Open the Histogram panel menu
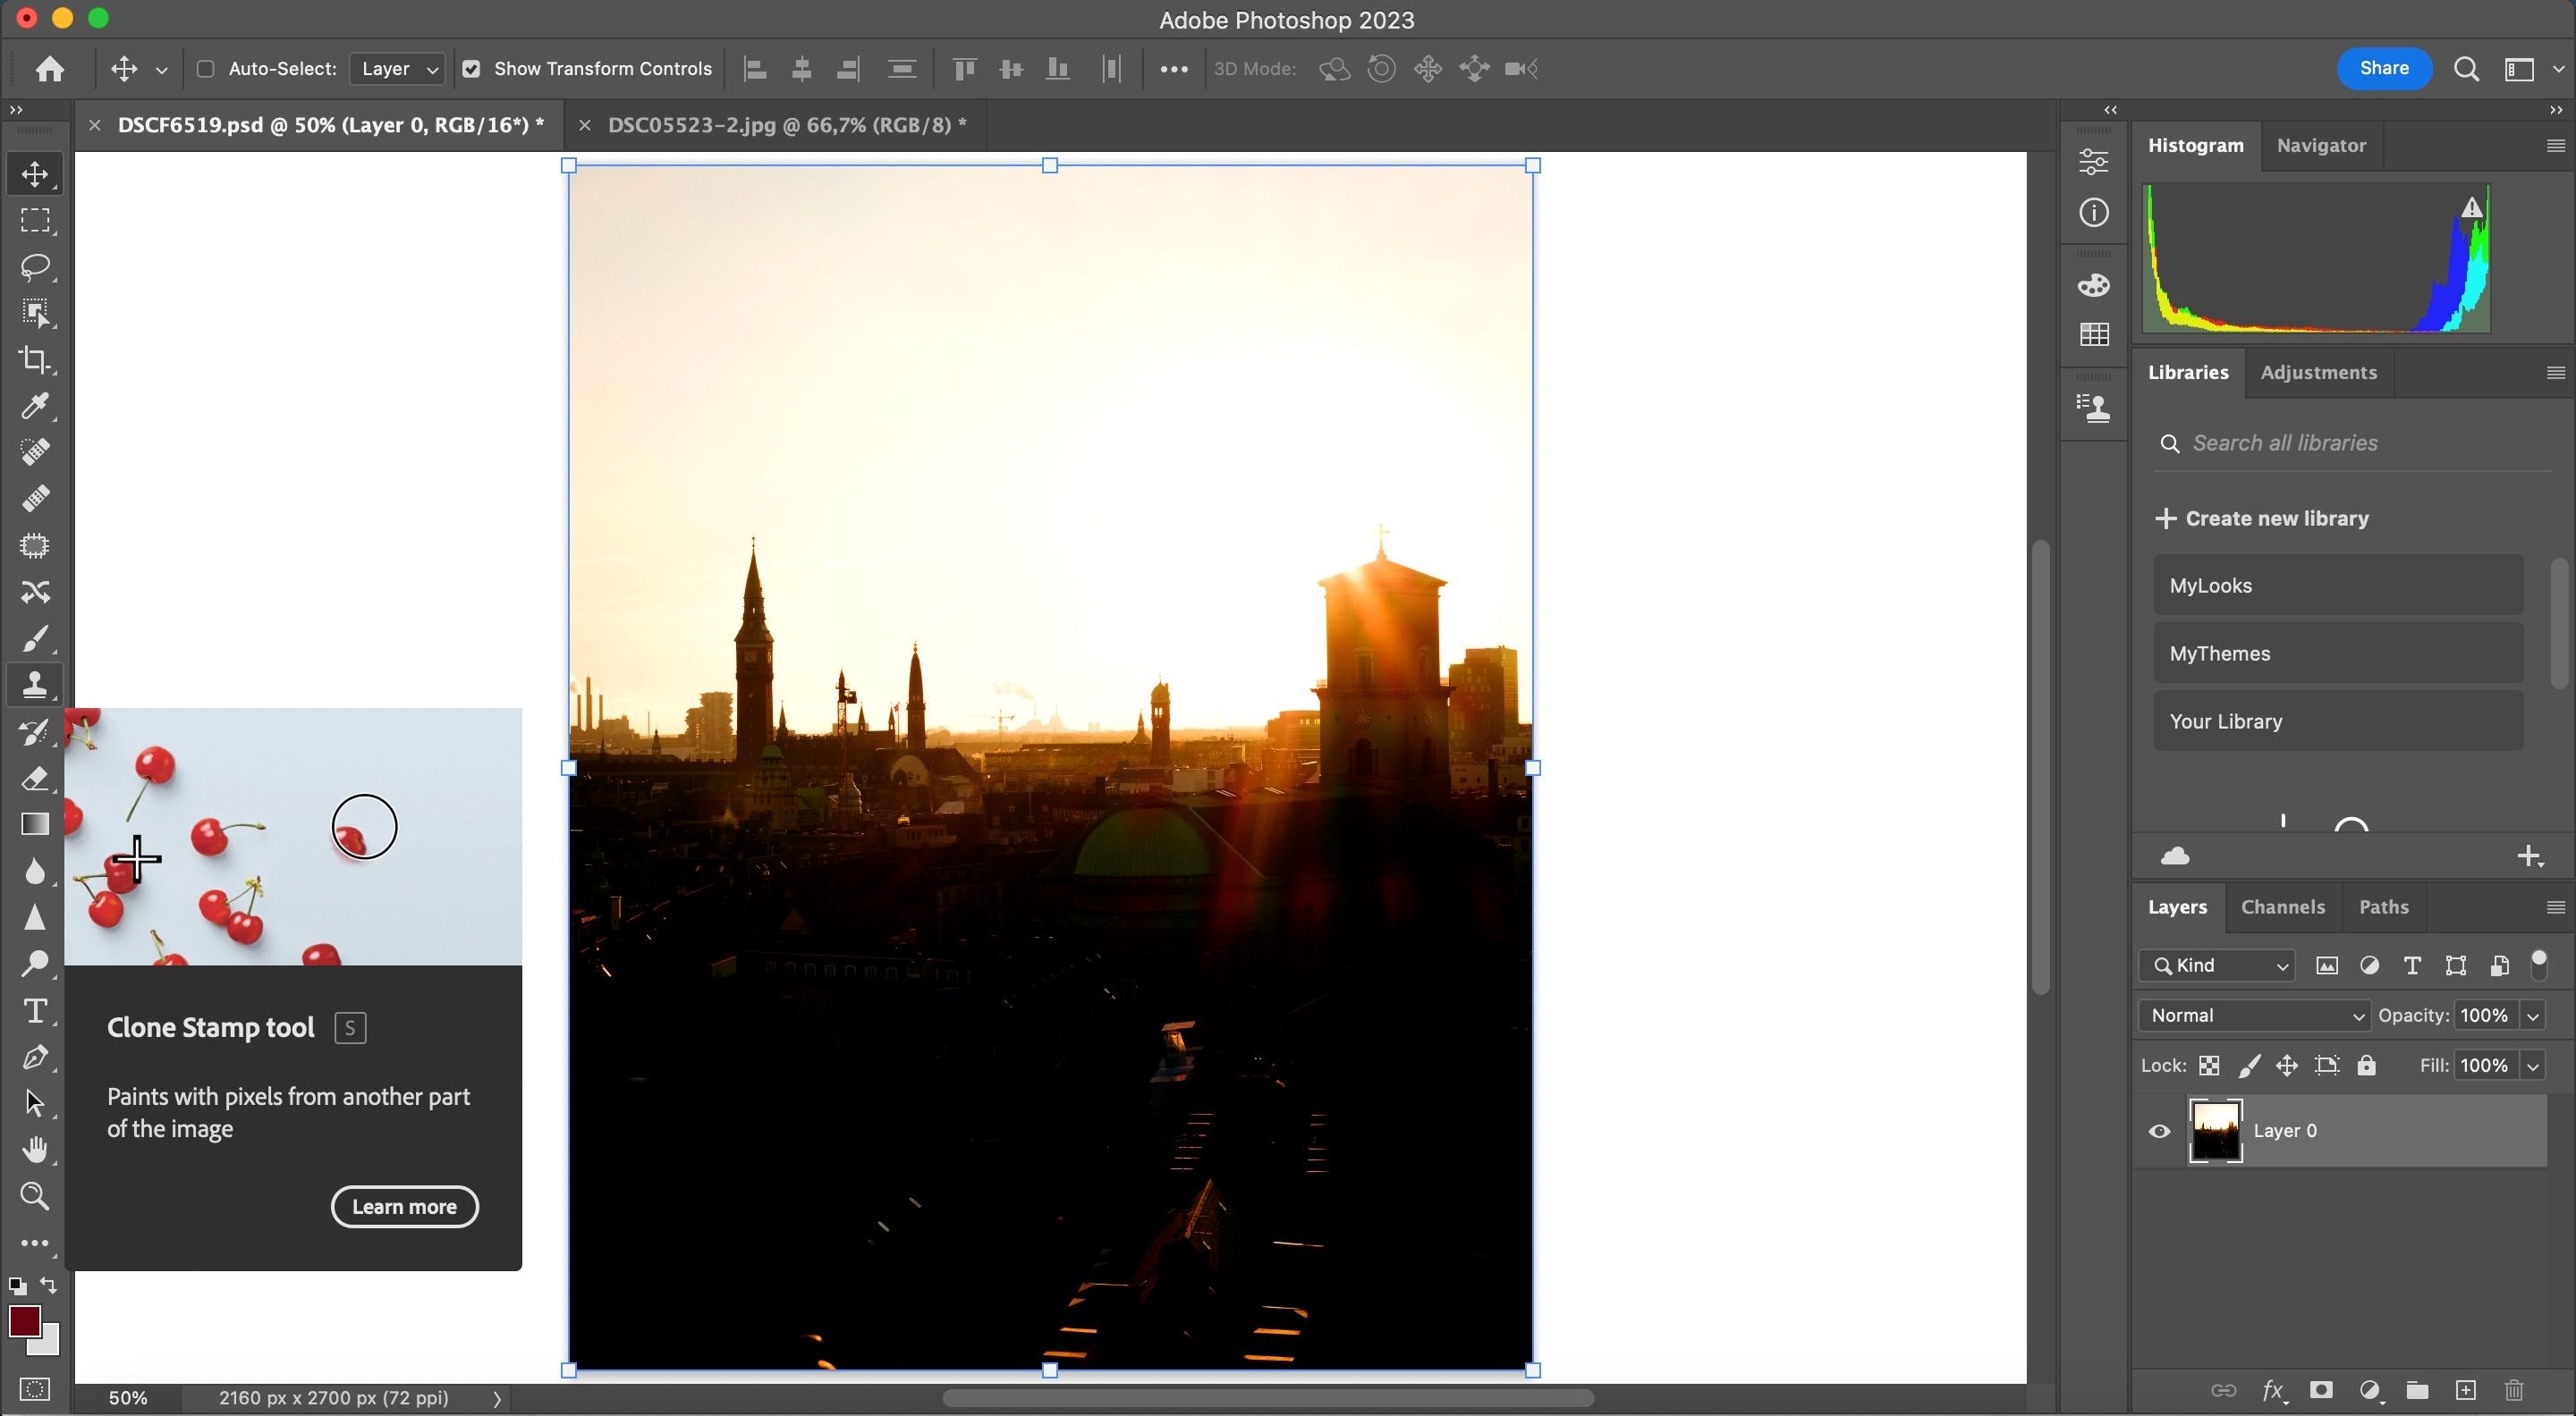The image size is (2576, 1416). (x=2555, y=146)
